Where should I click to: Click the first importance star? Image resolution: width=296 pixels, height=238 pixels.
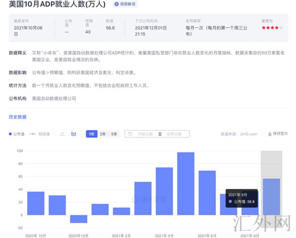(x=263, y=28)
